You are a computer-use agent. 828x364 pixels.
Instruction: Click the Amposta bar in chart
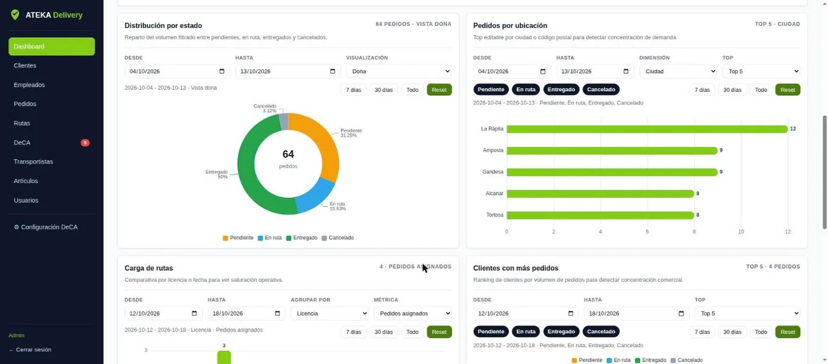[612, 151]
